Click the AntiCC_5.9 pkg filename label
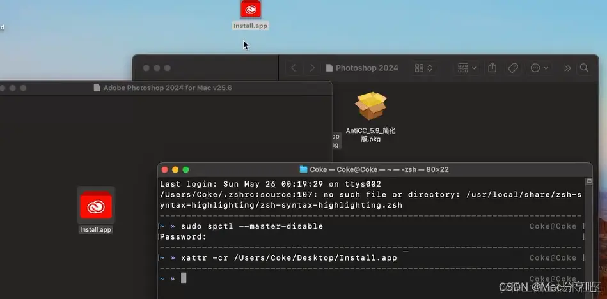 coord(371,135)
